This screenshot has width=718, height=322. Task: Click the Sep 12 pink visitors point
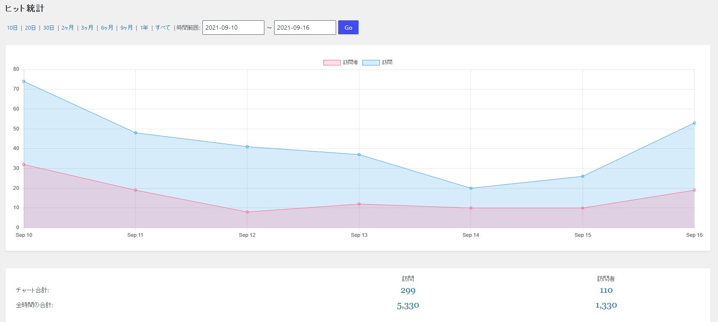247,212
